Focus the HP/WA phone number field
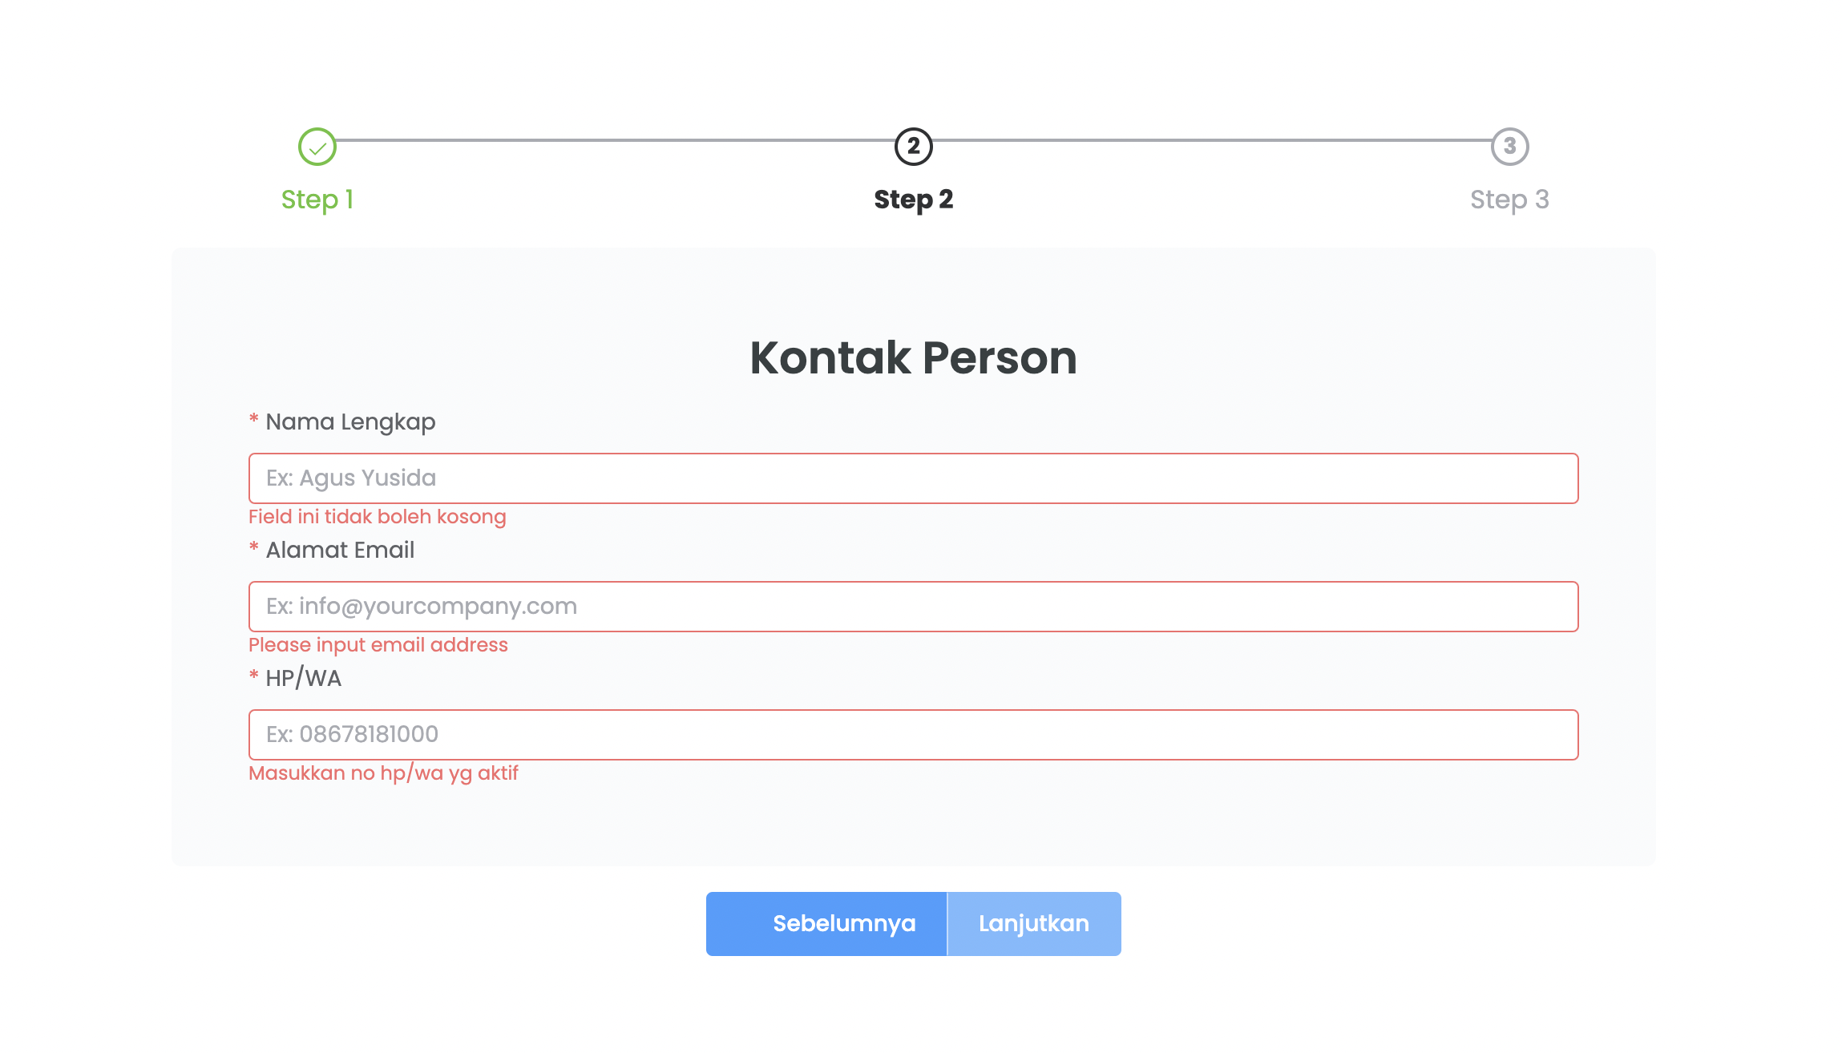 point(914,735)
